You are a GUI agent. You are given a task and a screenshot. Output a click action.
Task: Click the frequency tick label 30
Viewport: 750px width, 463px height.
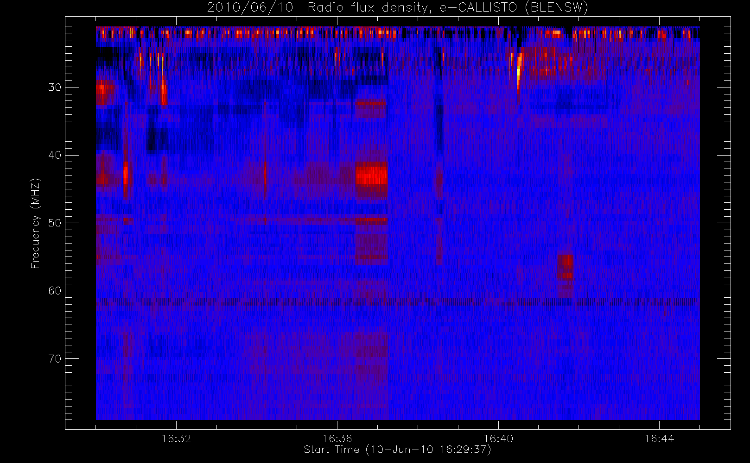(55, 87)
